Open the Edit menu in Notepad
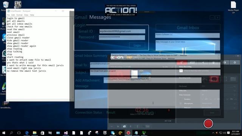This screenshot has height=136, width=242. click(x=13, y=15)
